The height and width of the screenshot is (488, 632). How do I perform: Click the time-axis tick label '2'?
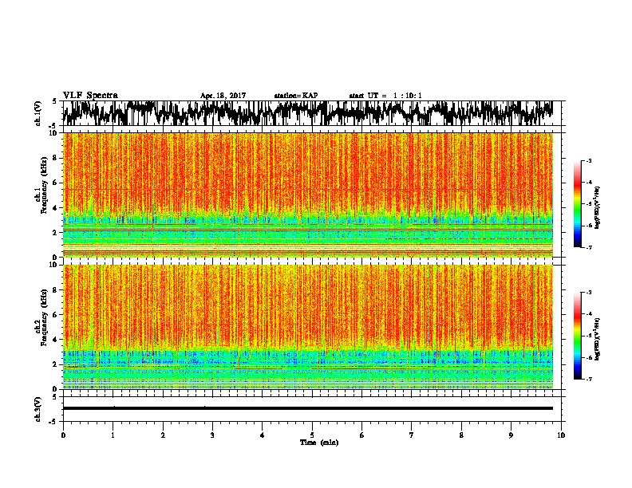[x=163, y=435]
